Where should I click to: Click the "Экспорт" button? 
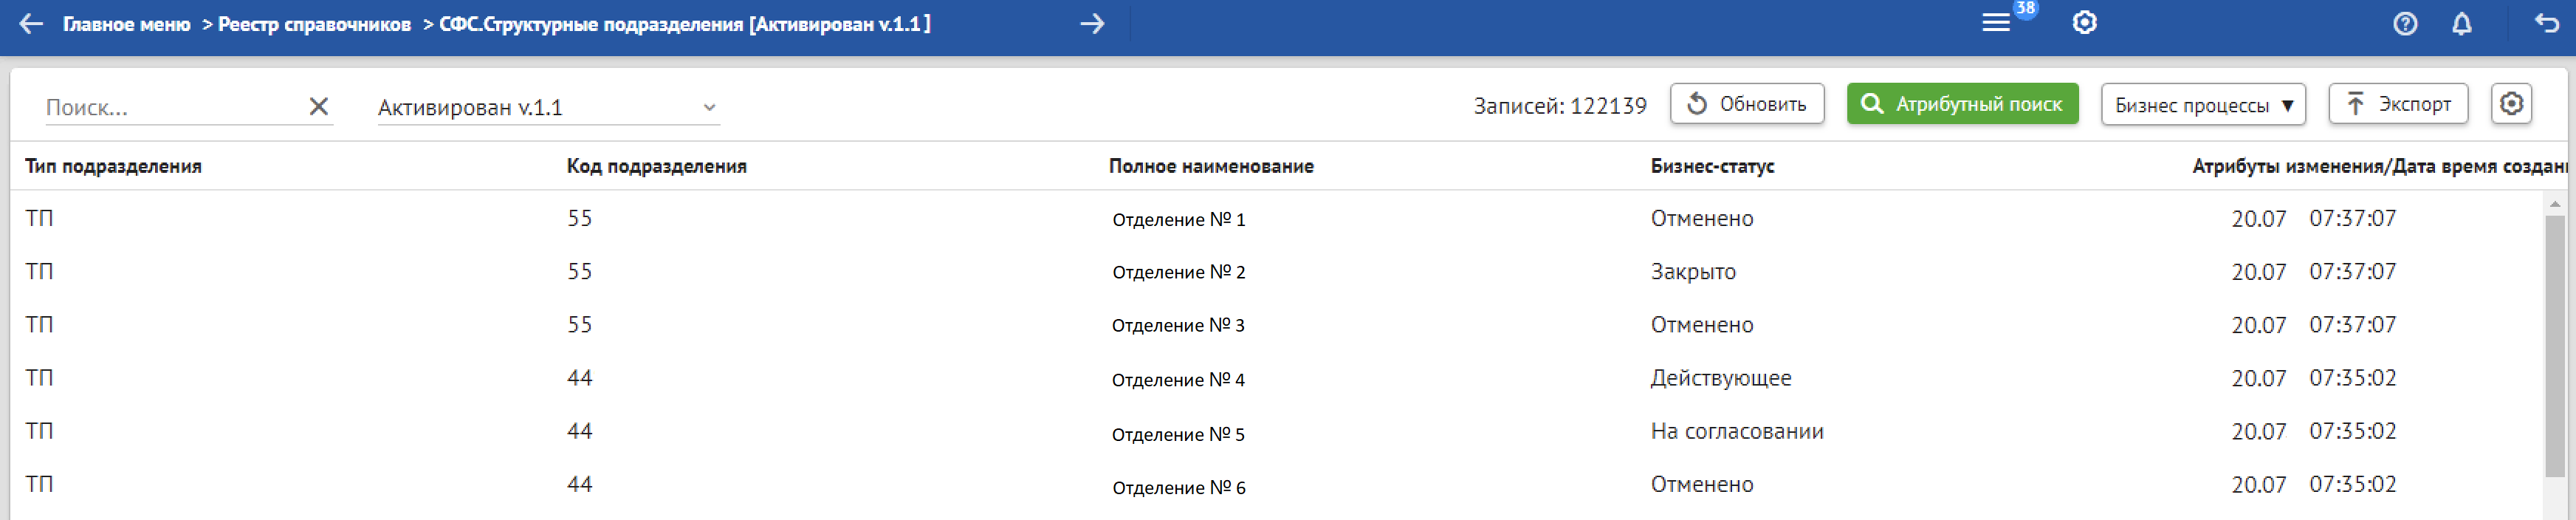coord(2397,104)
